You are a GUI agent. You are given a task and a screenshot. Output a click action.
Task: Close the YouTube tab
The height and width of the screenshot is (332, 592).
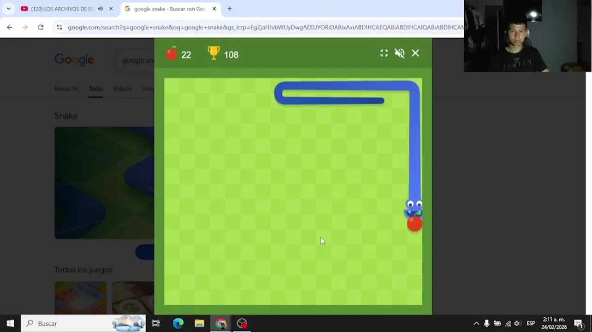(x=111, y=9)
